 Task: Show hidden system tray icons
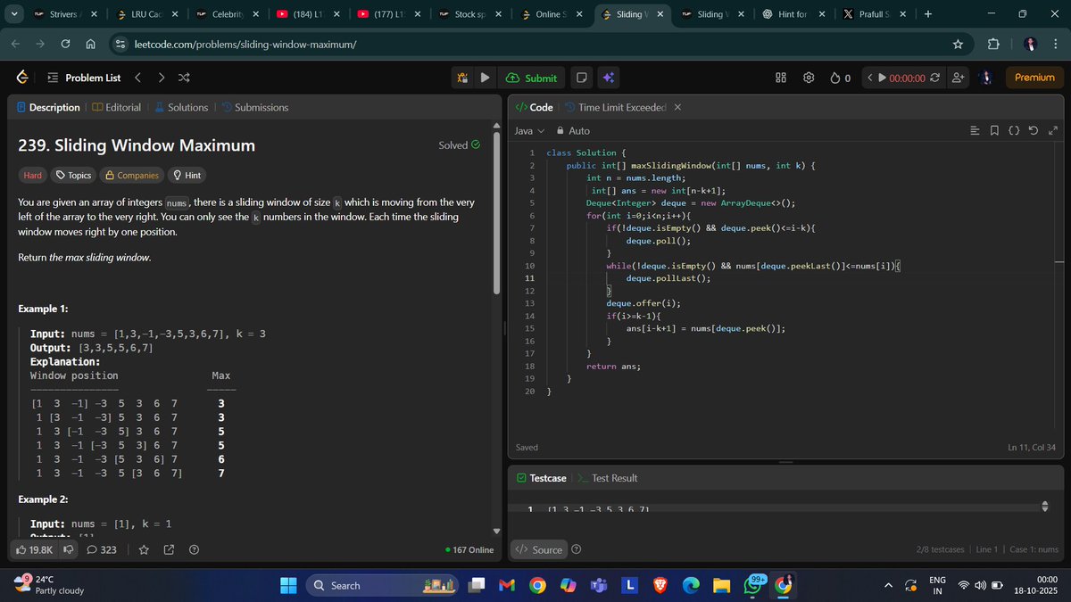coord(888,585)
